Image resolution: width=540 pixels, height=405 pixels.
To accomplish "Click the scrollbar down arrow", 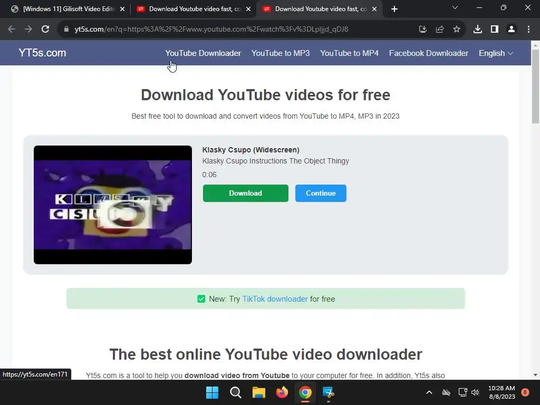I will pyautogui.click(x=535, y=375).
